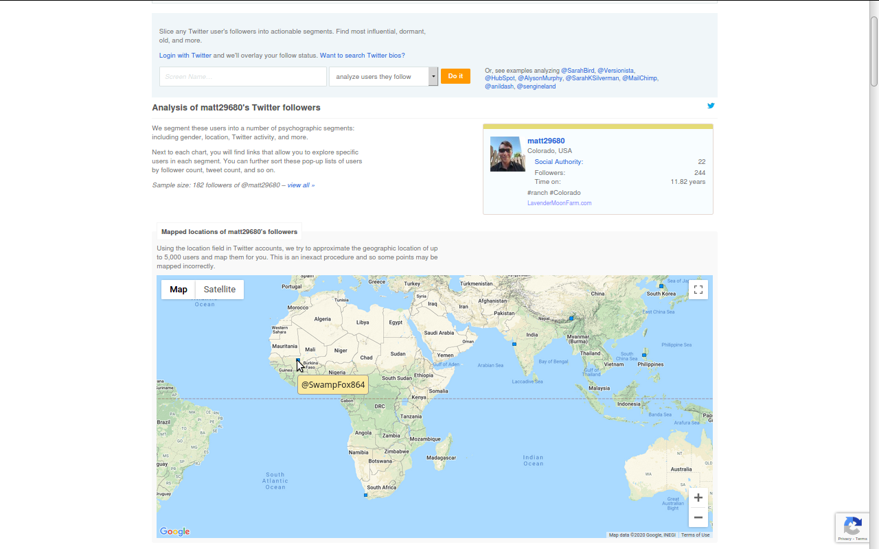
Task: Click the follower marker above Burkina Faso
Action: click(x=298, y=360)
